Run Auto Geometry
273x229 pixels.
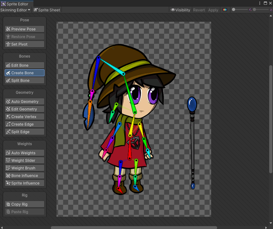(25, 101)
